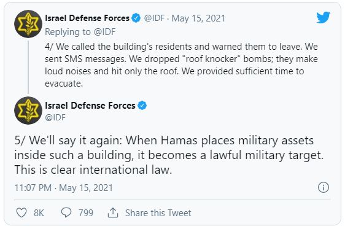
Task: Open the tweet info circle icon
Action: pyautogui.click(x=324, y=187)
